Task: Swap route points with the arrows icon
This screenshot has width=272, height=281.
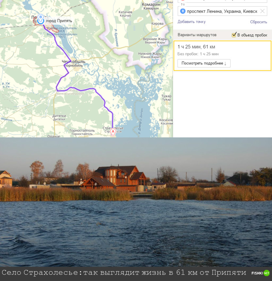Action: click(183, 4)
